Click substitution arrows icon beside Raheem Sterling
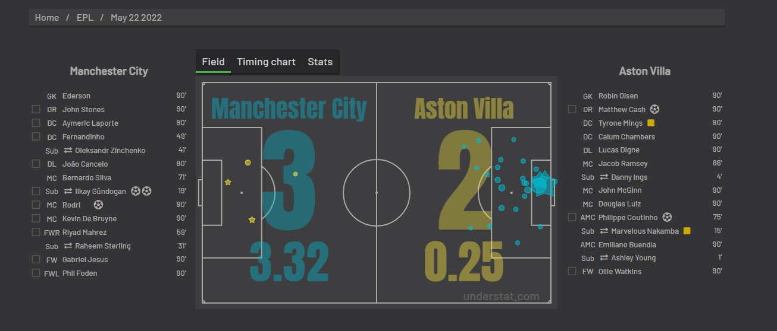777x331 pixels. [68, 246]
